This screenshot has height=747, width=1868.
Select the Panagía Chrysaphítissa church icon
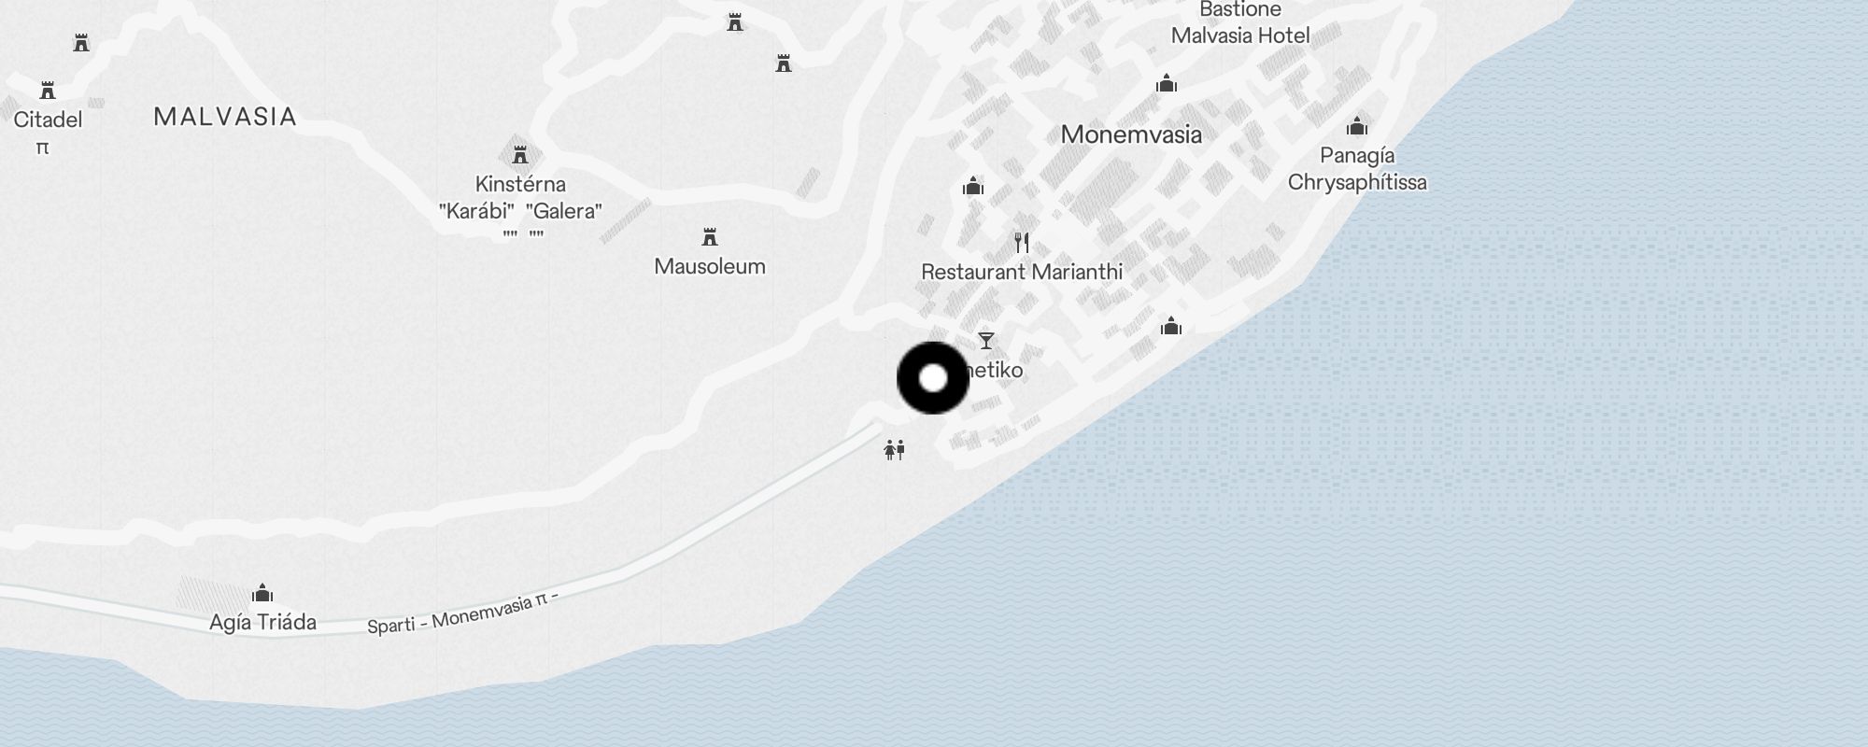1357,126
